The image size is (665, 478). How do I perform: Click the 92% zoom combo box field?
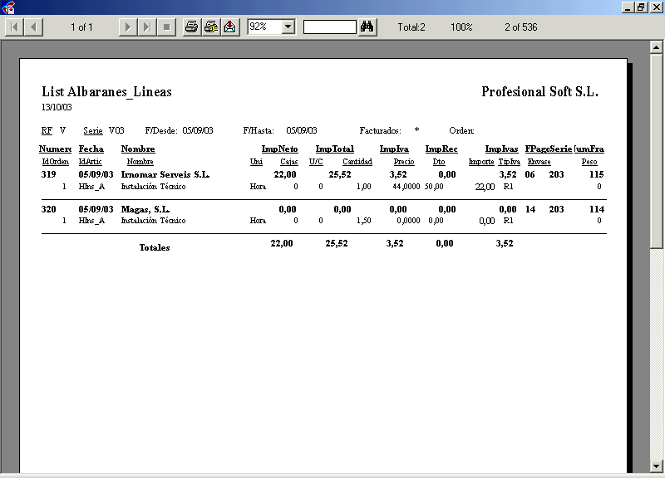pyautogui.click(x=264, y=27)
